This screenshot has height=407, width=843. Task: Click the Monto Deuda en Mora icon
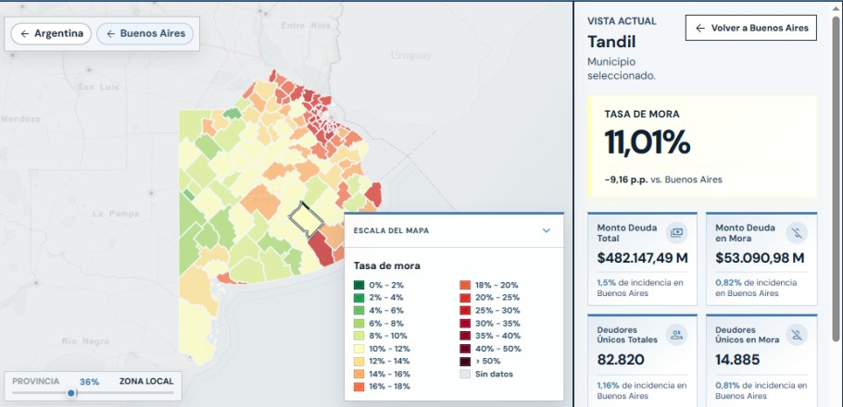(x=797, y=232)
